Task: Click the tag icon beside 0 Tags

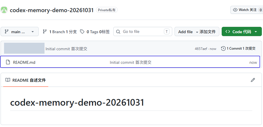Action: coord(82,31)
